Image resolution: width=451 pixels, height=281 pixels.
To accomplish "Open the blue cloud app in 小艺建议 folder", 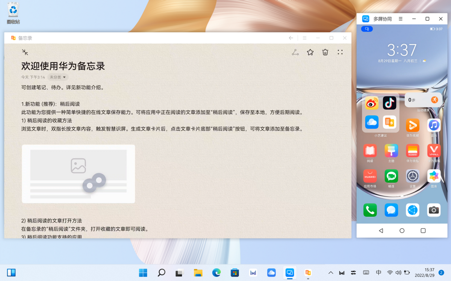I will point(372,122).
